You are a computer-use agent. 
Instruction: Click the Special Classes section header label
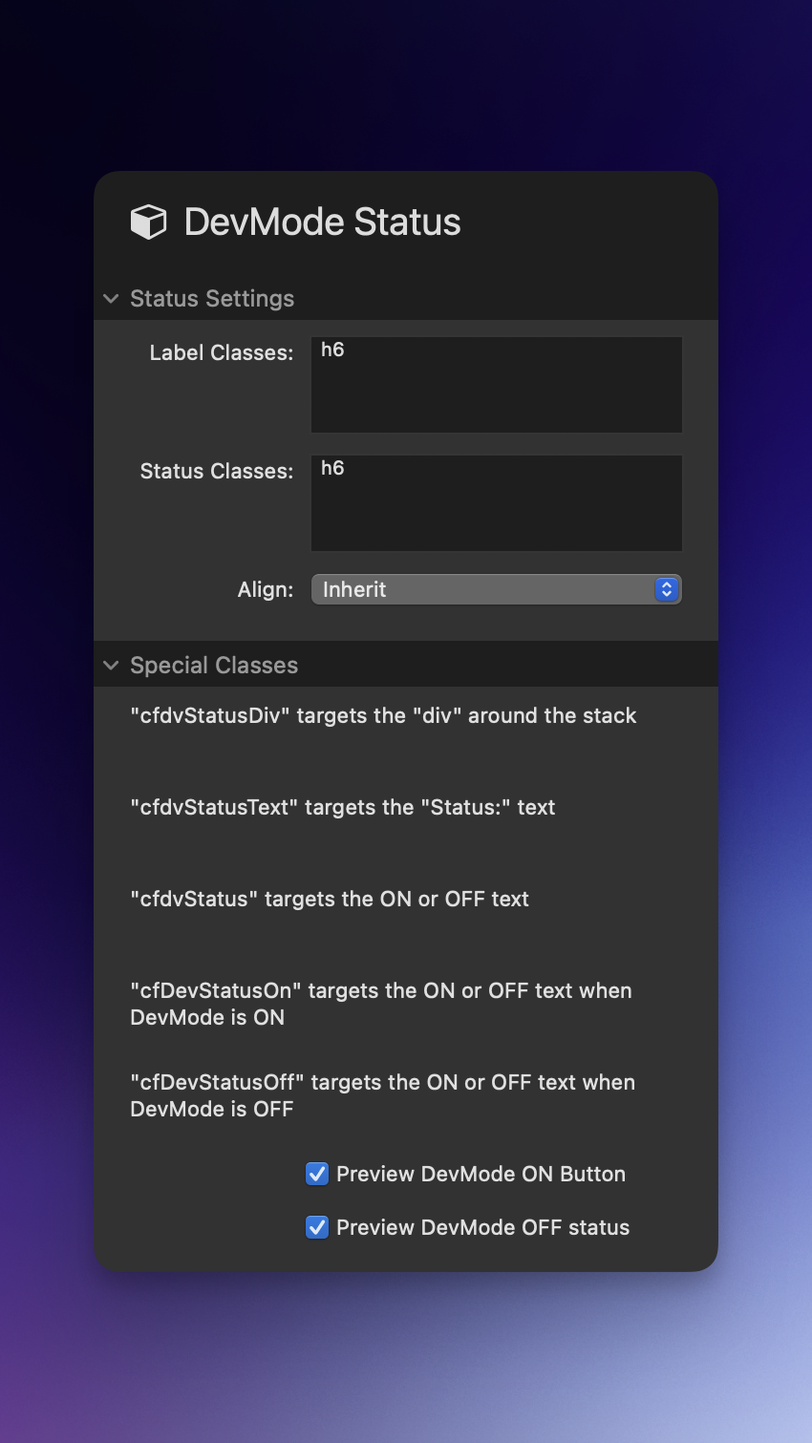tap(214, 666)
